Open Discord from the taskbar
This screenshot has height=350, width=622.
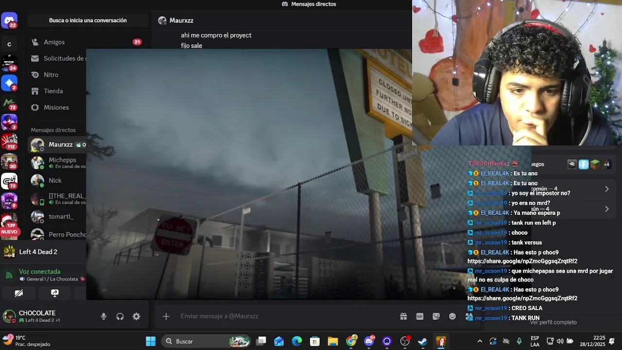point(369,341)
